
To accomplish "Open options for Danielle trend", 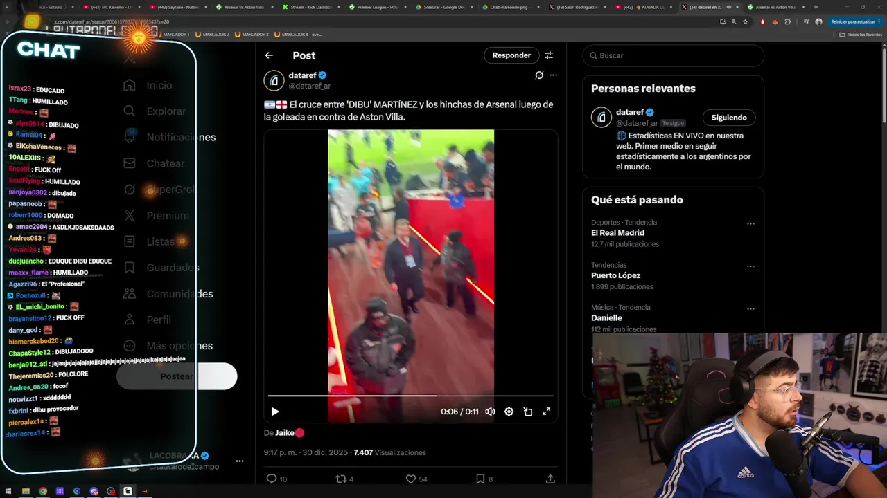I will 750,308.
